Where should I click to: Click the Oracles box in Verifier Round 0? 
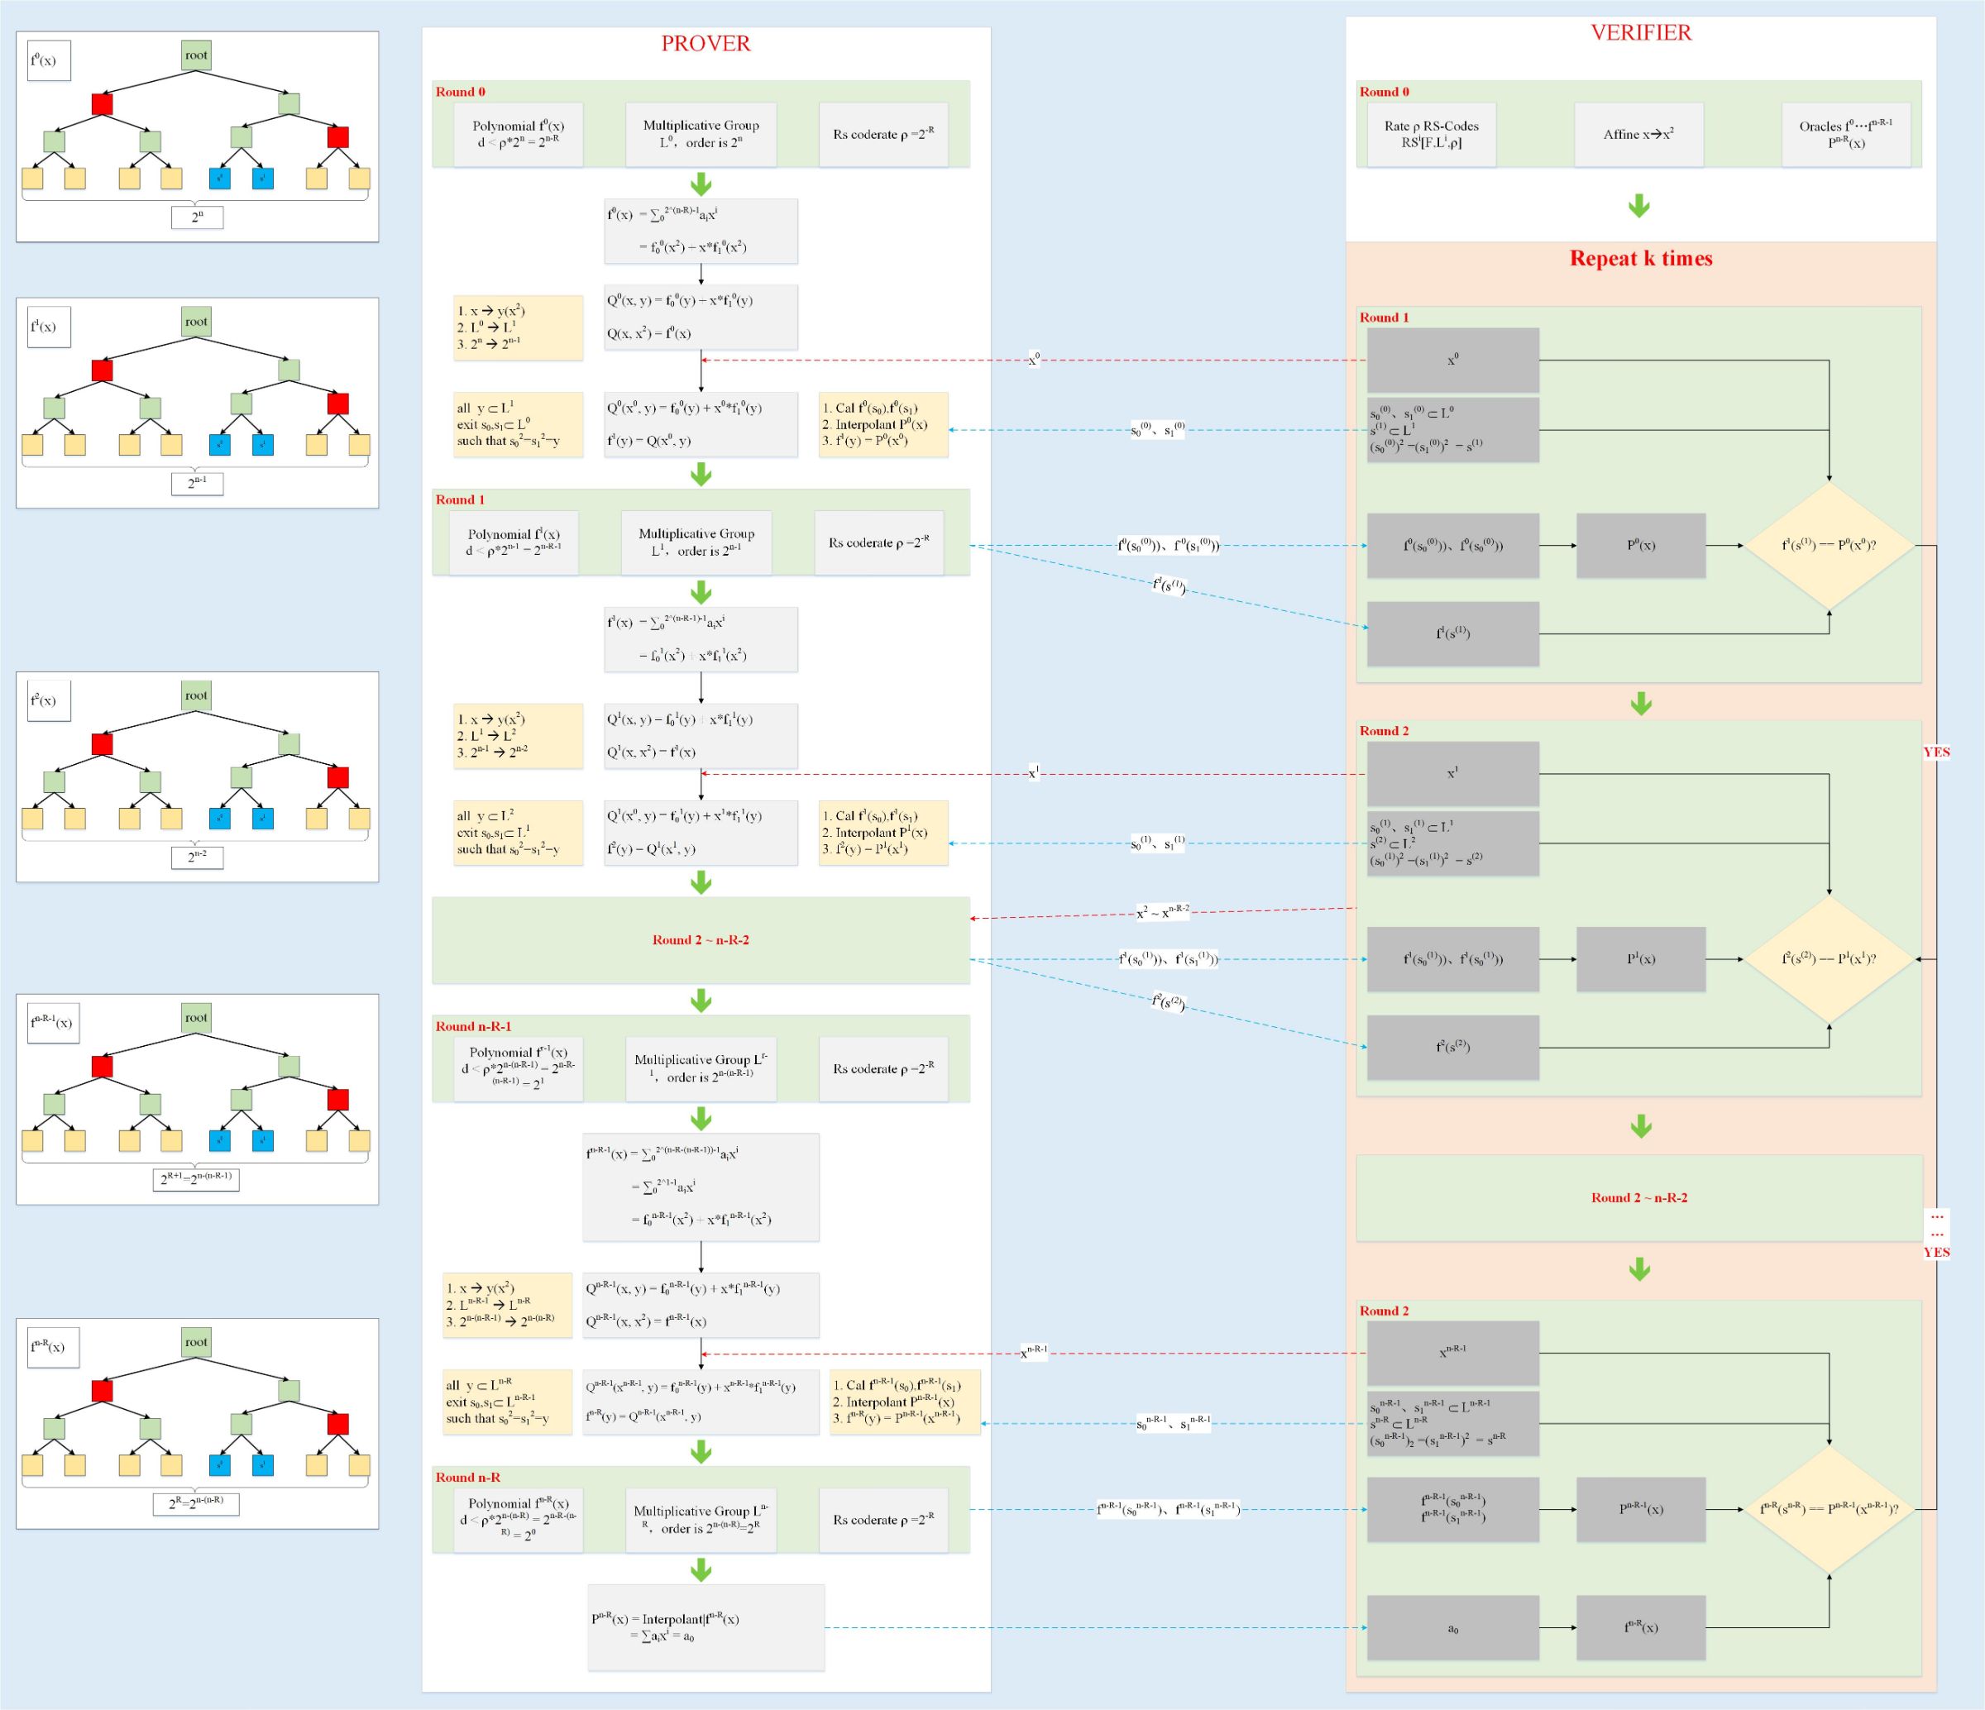click(x=1846, y=135)
